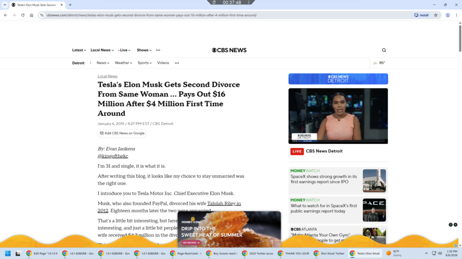Expand the Sports submenu
Image resolution: width=462 pixels, height=259 pixels.
(x=145, y=63)
